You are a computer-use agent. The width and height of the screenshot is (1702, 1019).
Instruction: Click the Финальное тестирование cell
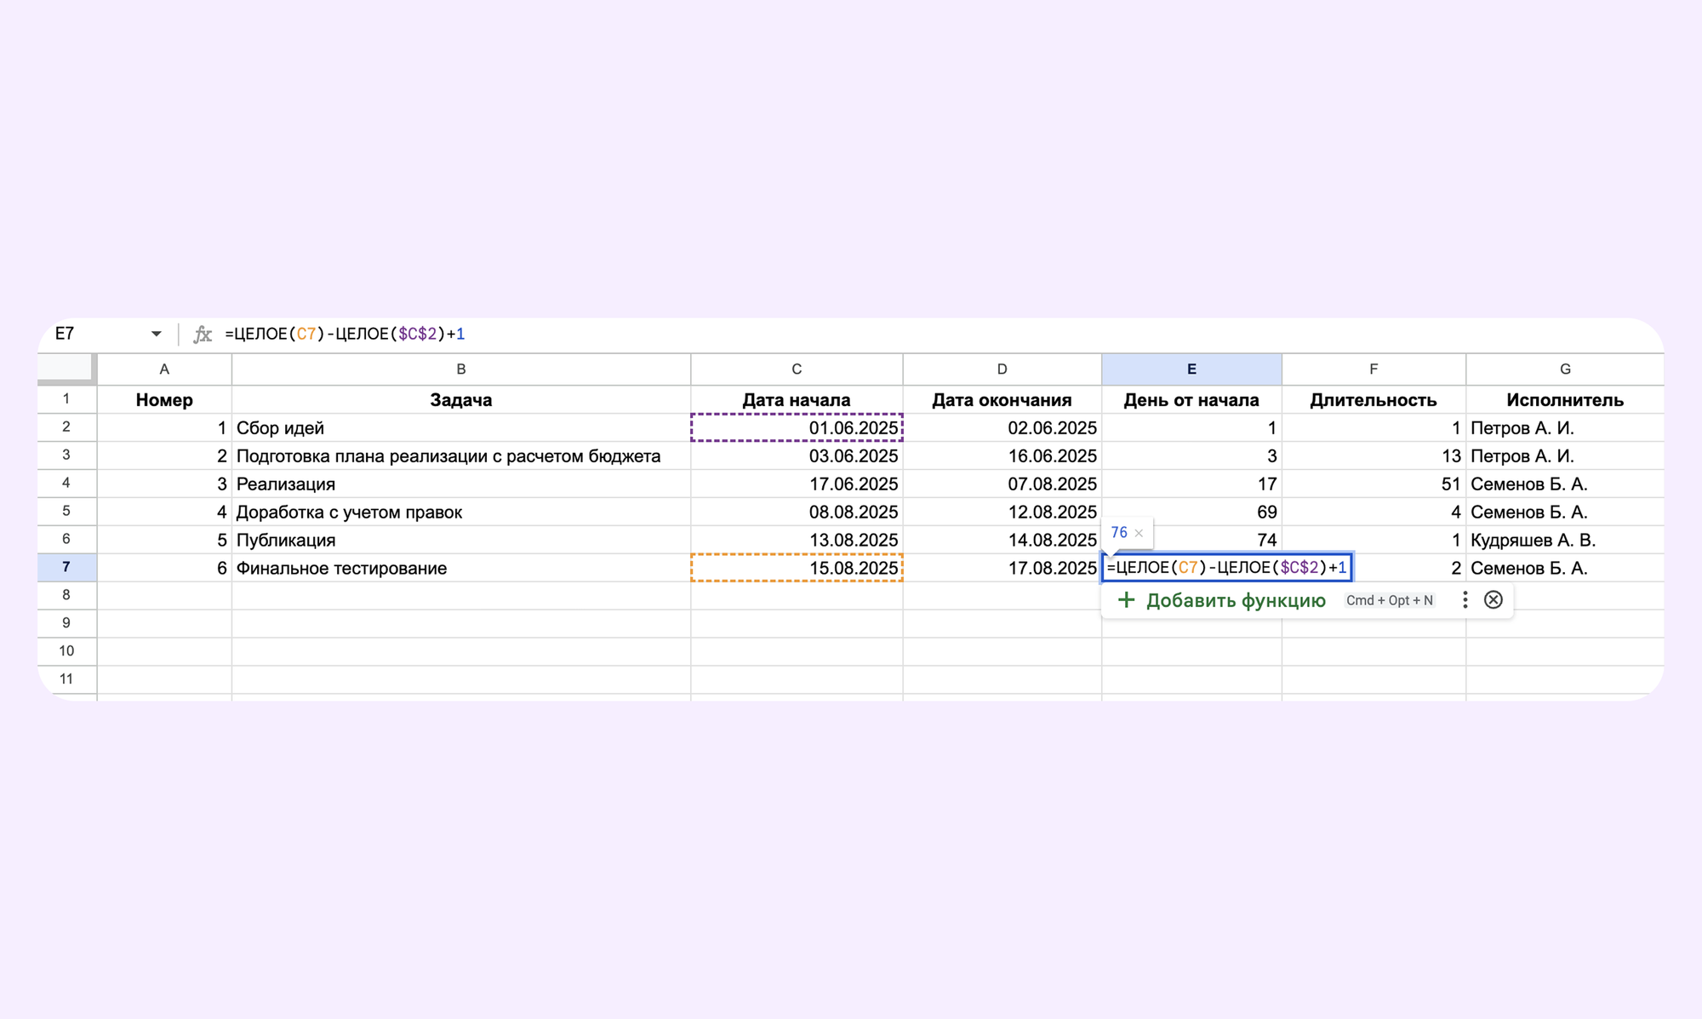461,568
